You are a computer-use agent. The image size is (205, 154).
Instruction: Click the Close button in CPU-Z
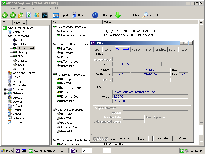(182, 138)
